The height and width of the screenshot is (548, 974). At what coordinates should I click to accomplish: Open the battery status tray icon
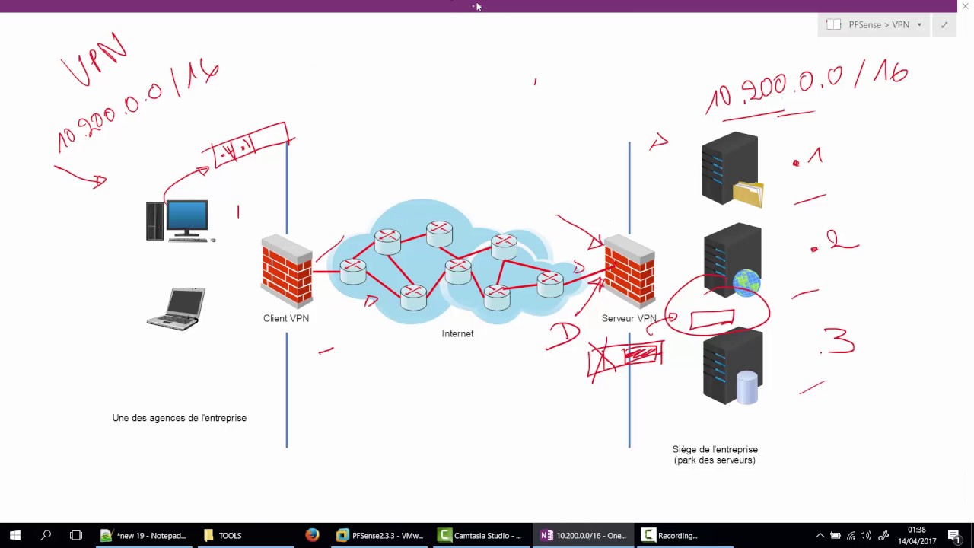coord(836,536)
